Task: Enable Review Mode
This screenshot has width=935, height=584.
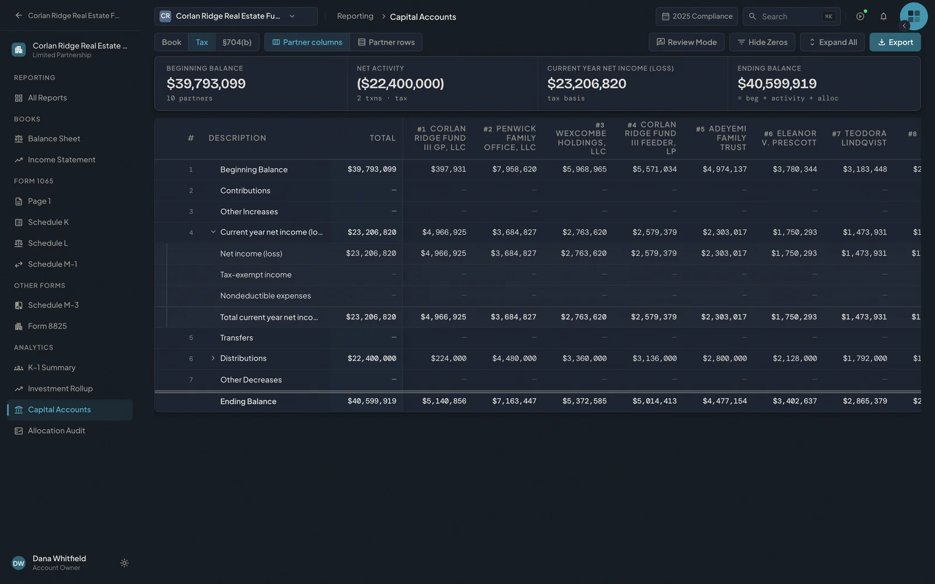Action: pos(687,42)
